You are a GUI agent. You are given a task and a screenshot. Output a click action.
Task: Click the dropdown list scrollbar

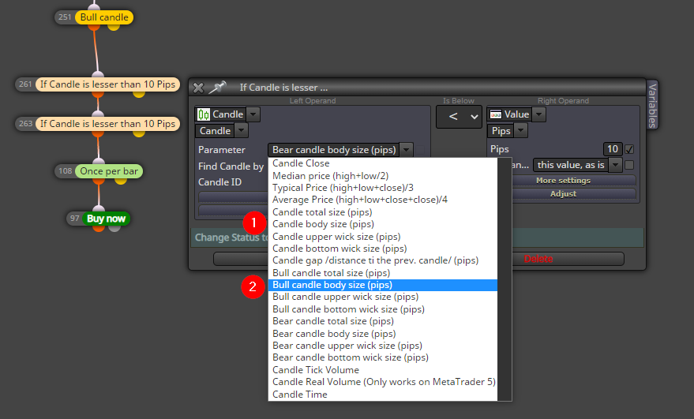[505, 279]
